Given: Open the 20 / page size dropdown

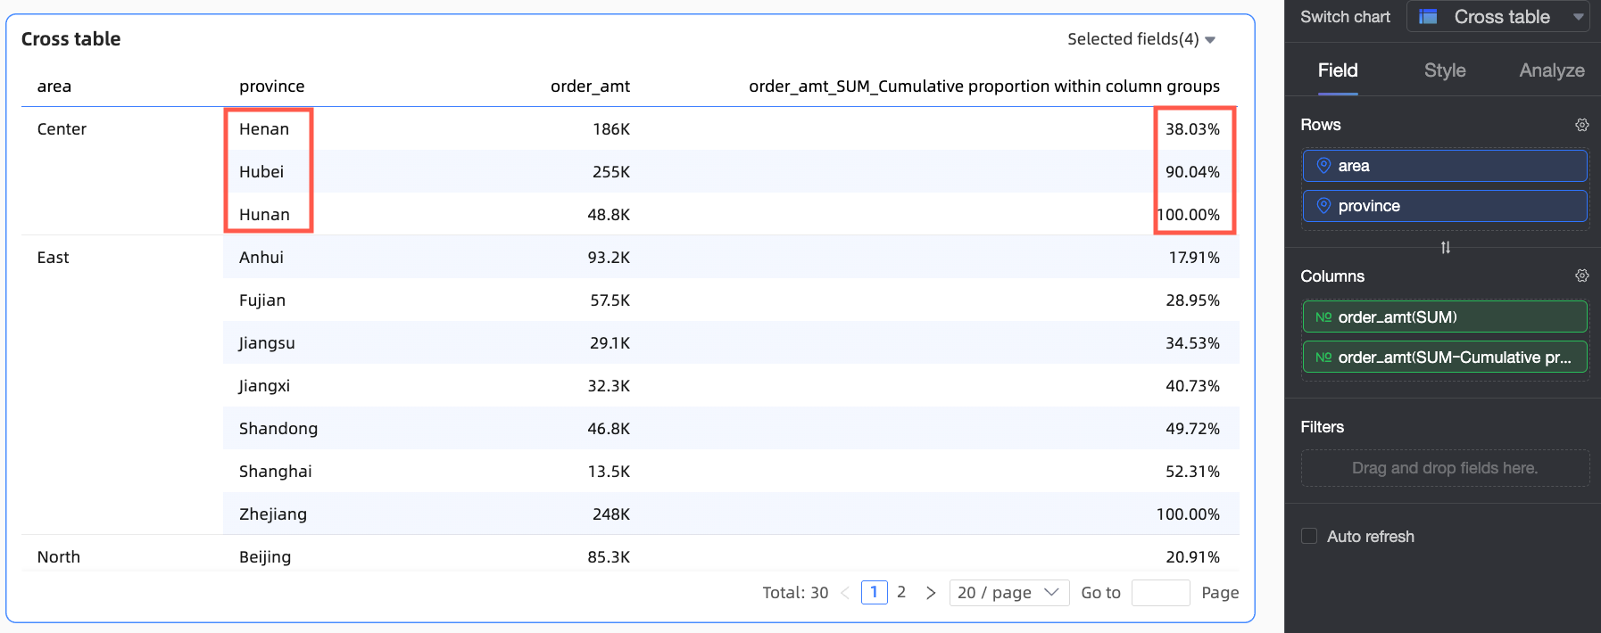Looking at the screenshot, I should [1008, 593].
